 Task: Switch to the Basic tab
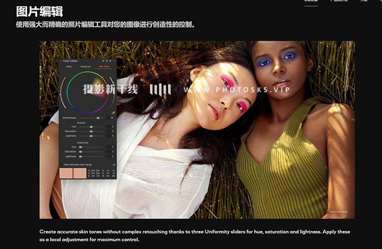69,67
